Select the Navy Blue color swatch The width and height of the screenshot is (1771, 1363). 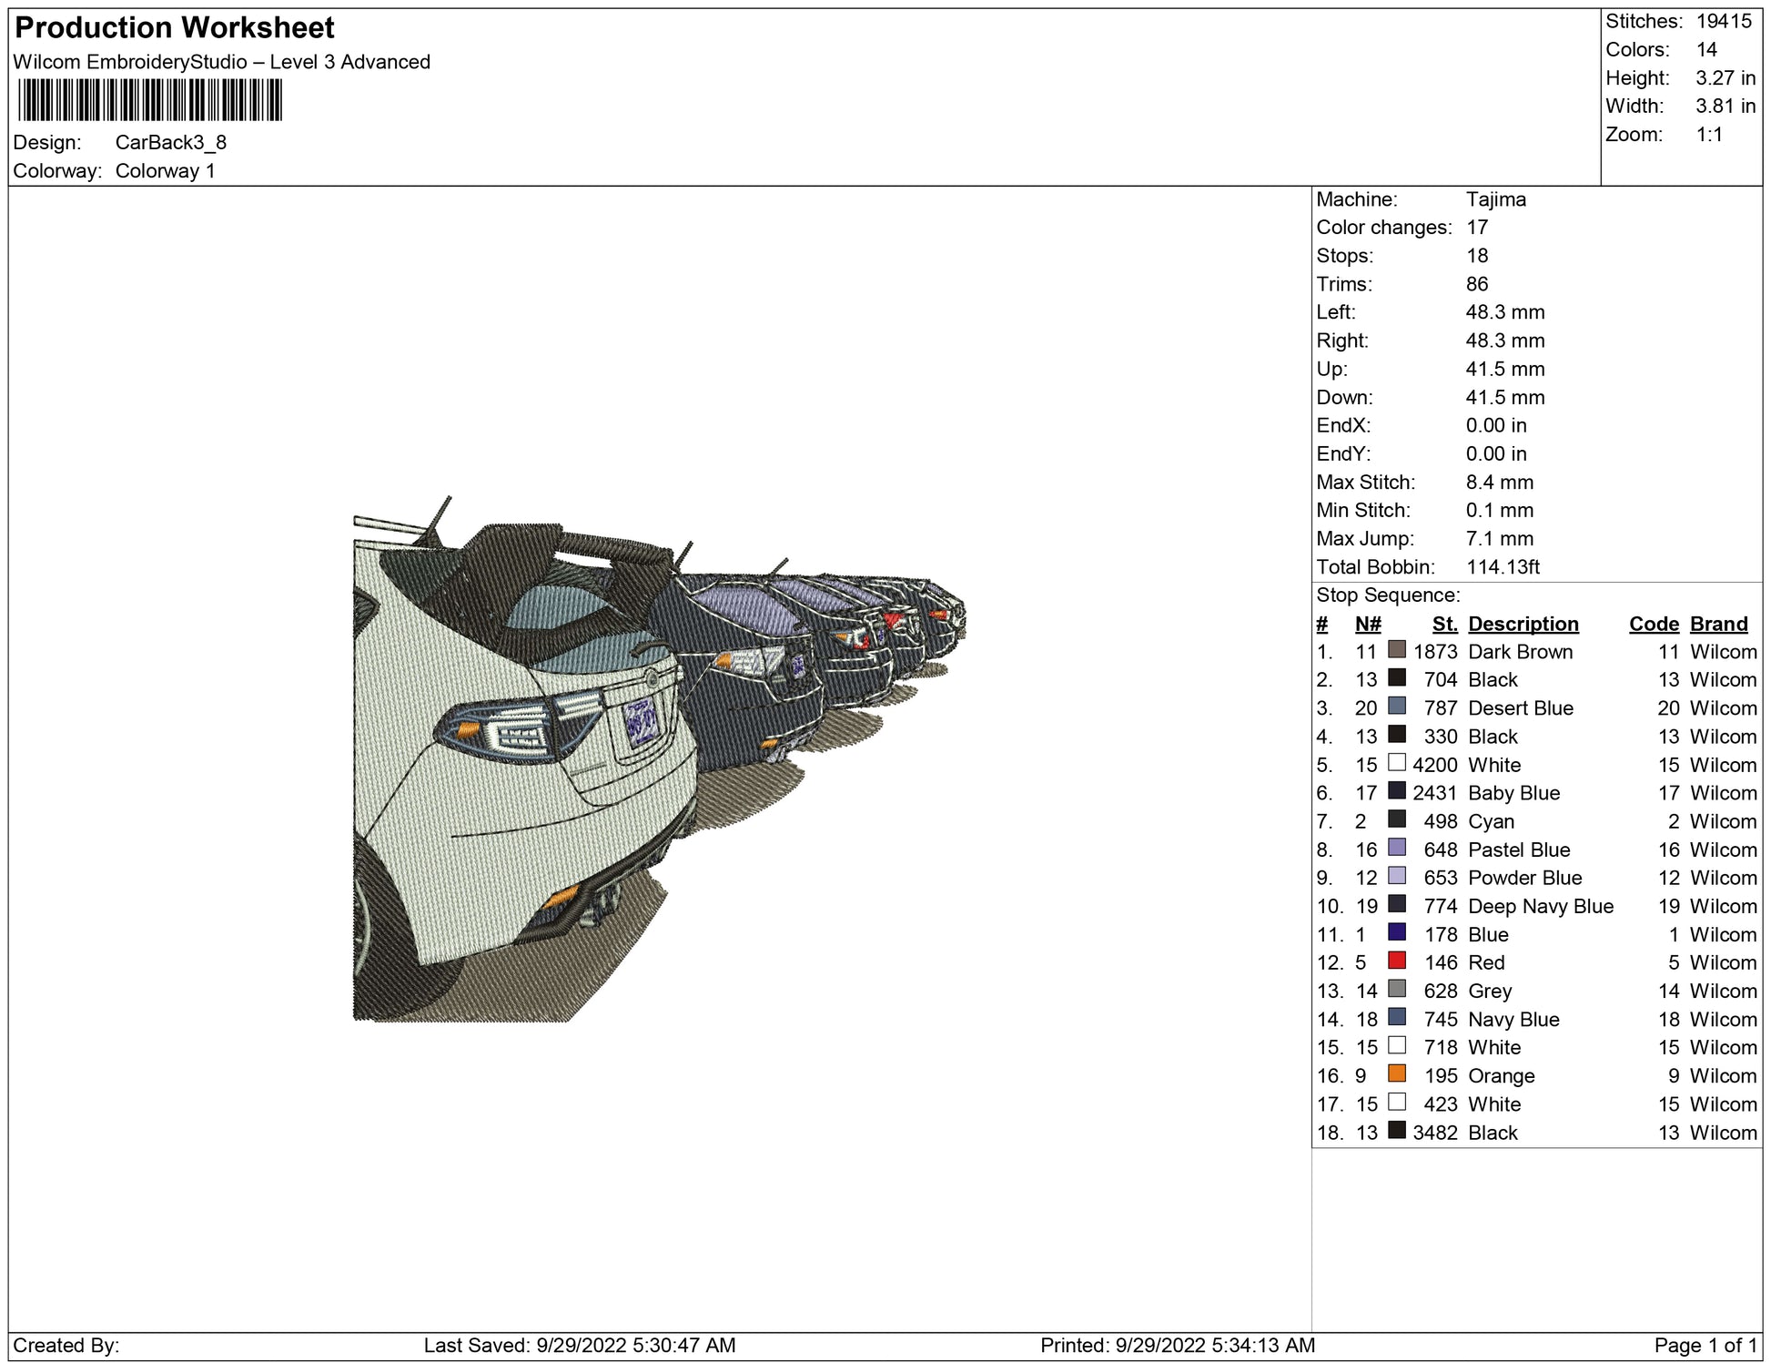tap(1396, 1017)
